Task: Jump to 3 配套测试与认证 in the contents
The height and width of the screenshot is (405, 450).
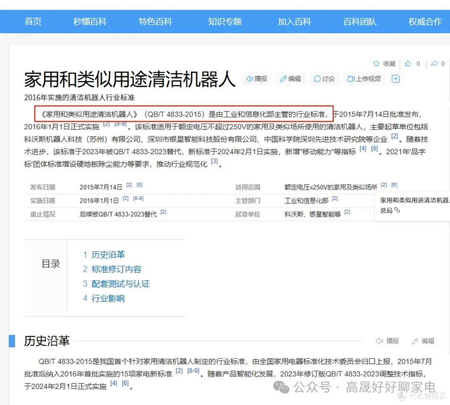Action: pos(116,284)
